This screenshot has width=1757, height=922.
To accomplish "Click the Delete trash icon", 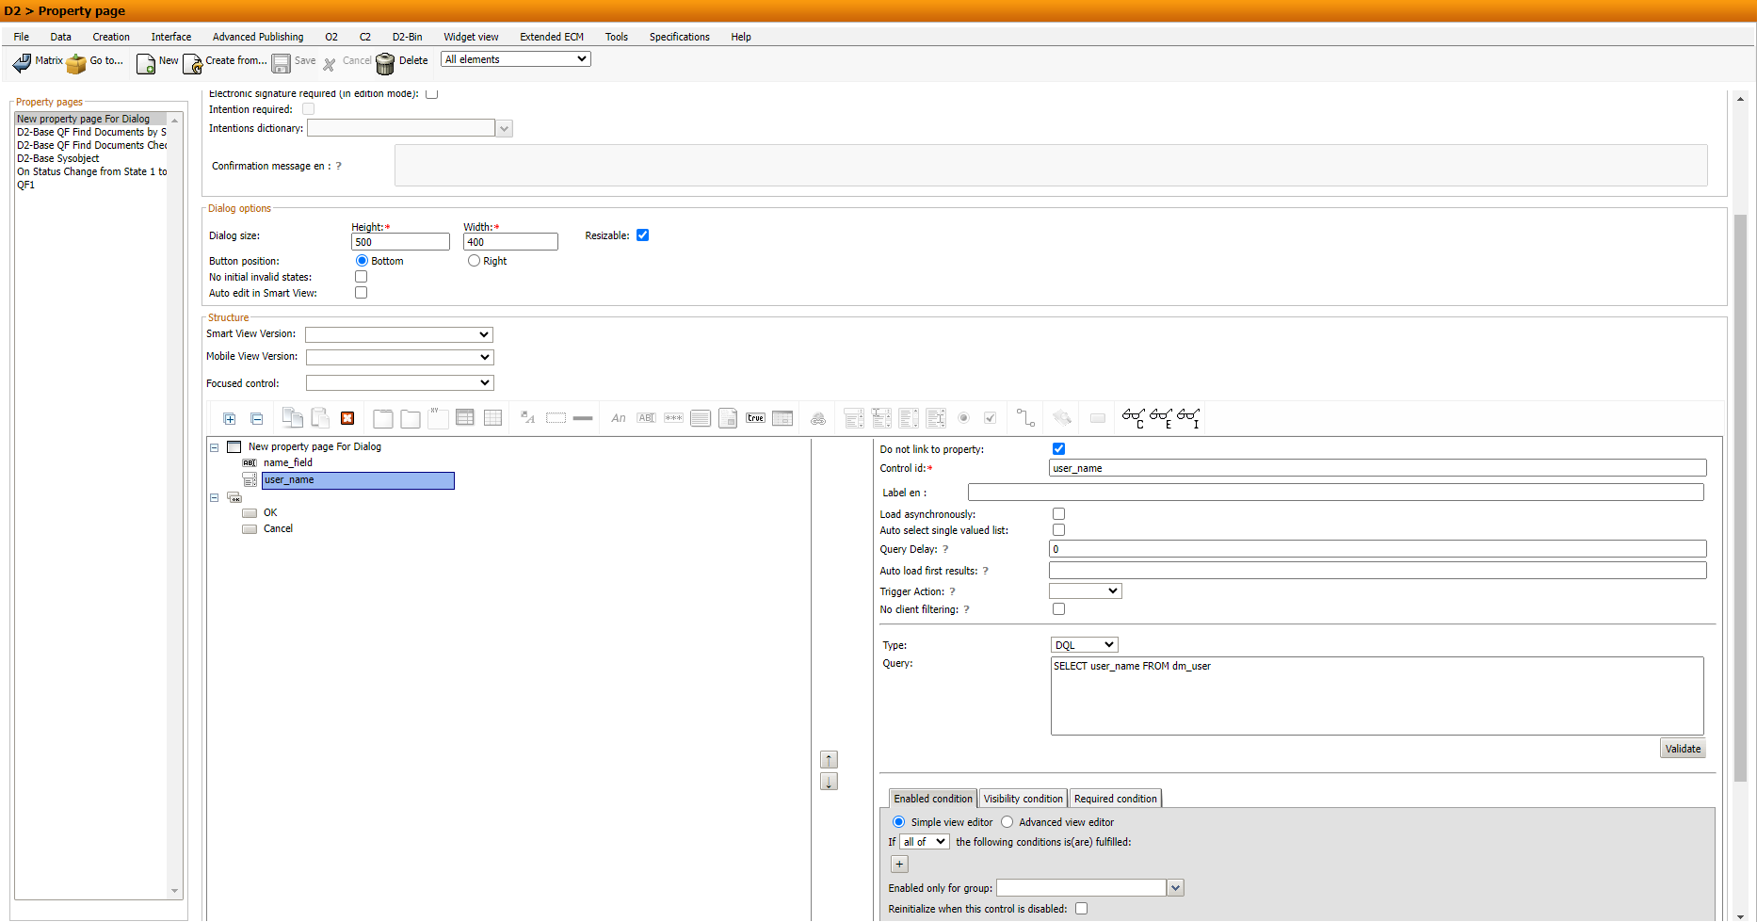I will tap(385, 63).
